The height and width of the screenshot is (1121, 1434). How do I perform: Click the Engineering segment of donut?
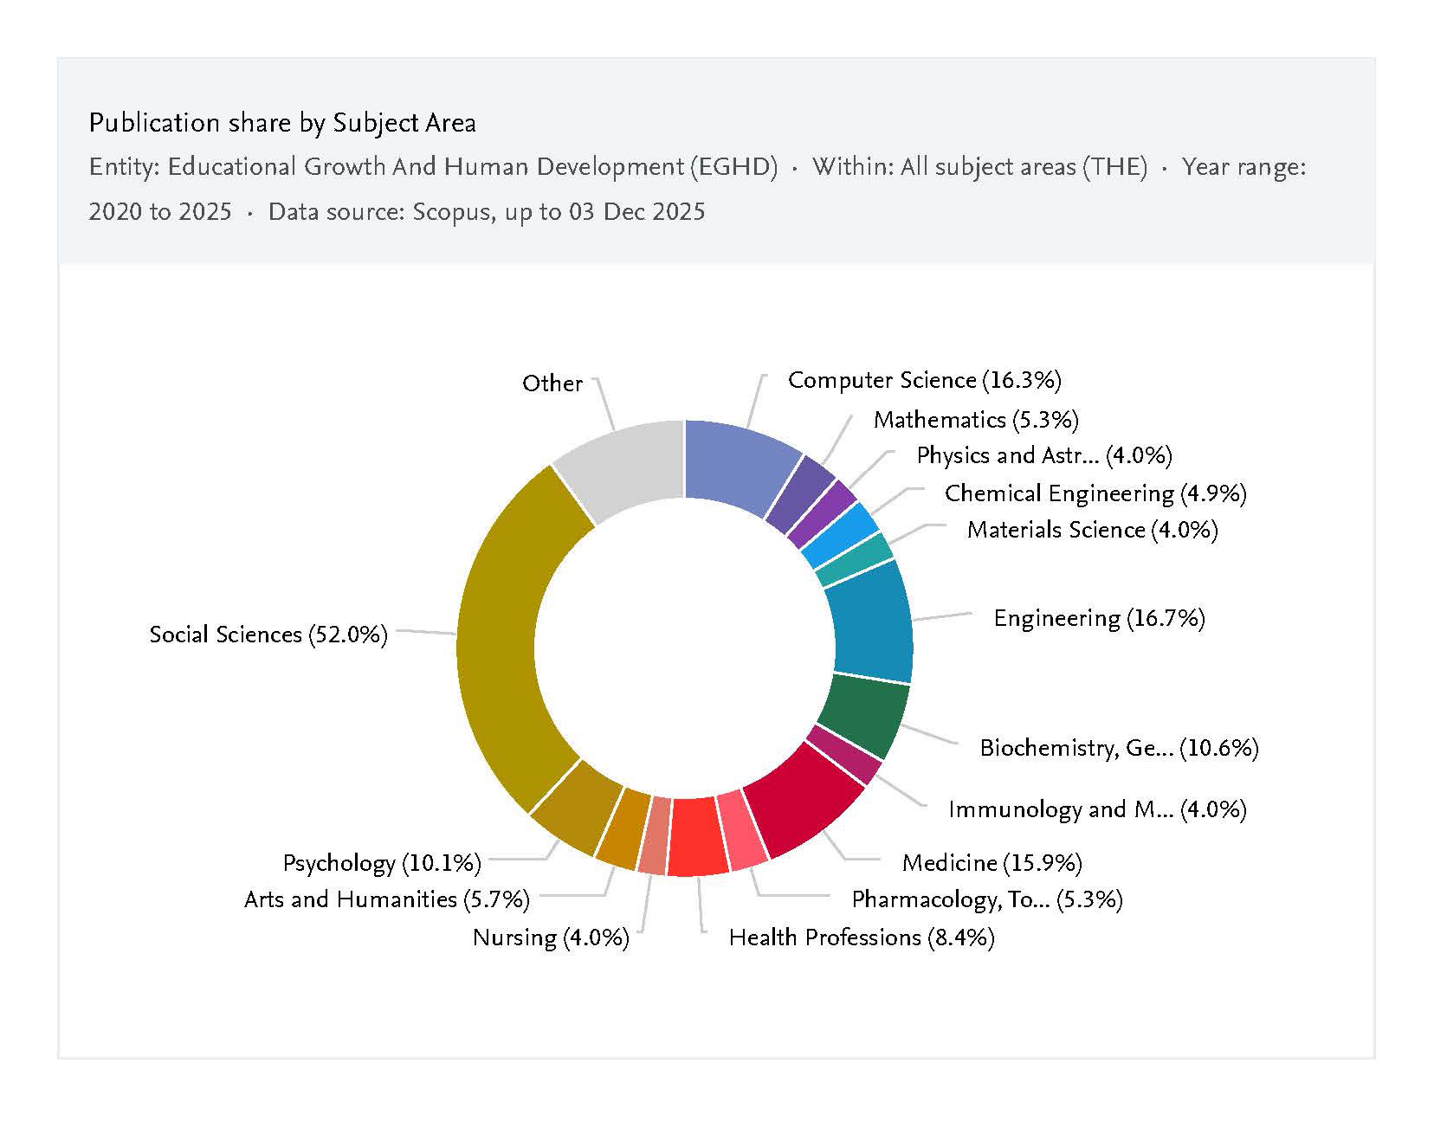[x=870, y=623]
